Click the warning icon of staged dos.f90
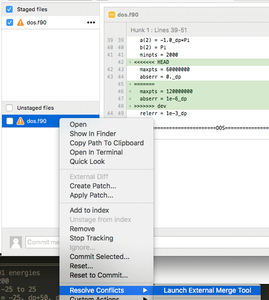269x300 pixels. pos(20,22)
